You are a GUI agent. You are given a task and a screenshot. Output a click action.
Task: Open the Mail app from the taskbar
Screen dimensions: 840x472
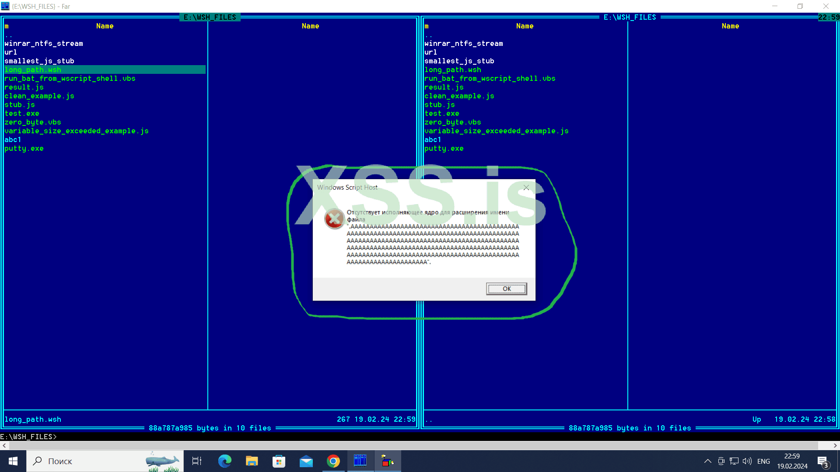pos(306,461)
